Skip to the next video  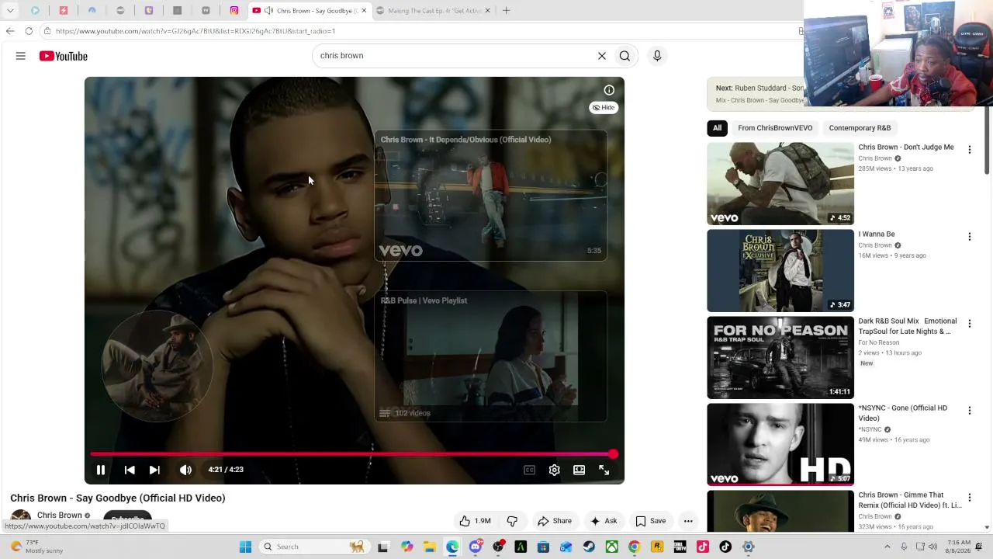pos(154,470)
